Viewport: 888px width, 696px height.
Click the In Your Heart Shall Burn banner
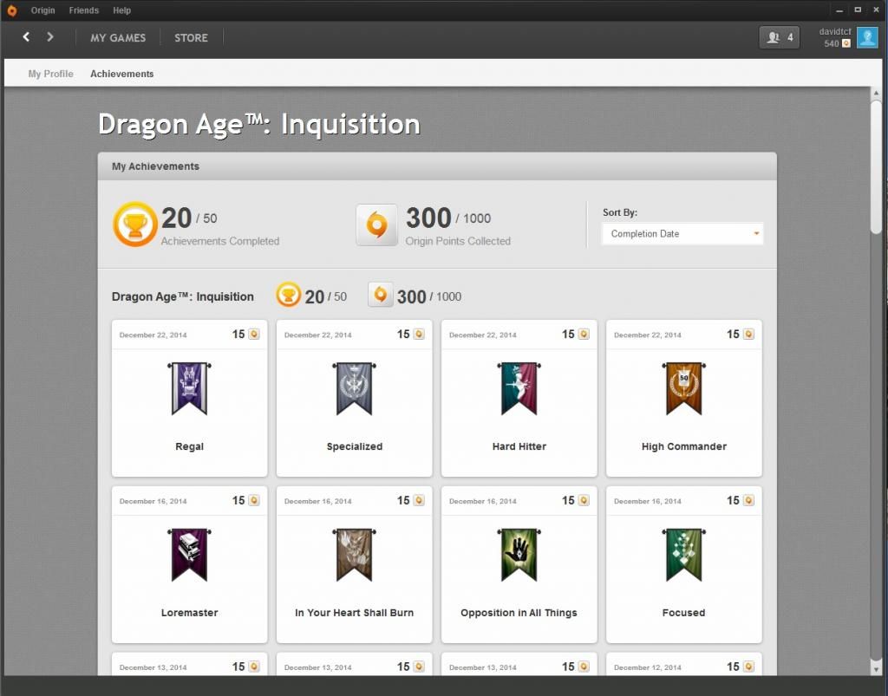(x=354, y=555)
